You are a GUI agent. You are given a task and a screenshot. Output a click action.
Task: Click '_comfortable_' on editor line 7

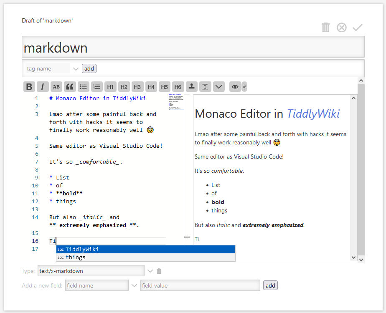tap(97, 162)
